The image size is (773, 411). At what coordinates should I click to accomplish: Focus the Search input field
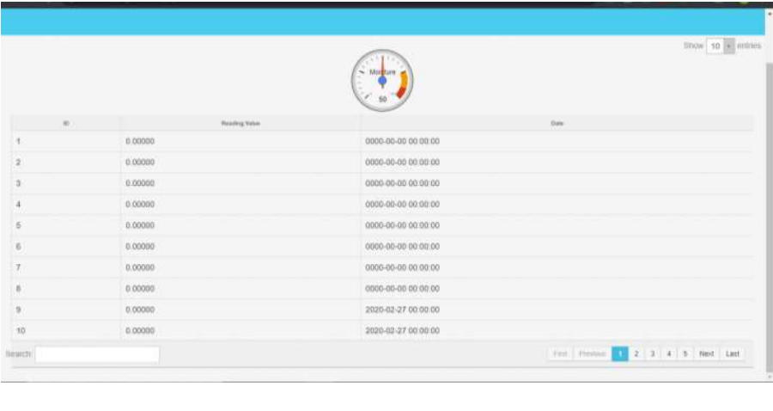[97, 354]
